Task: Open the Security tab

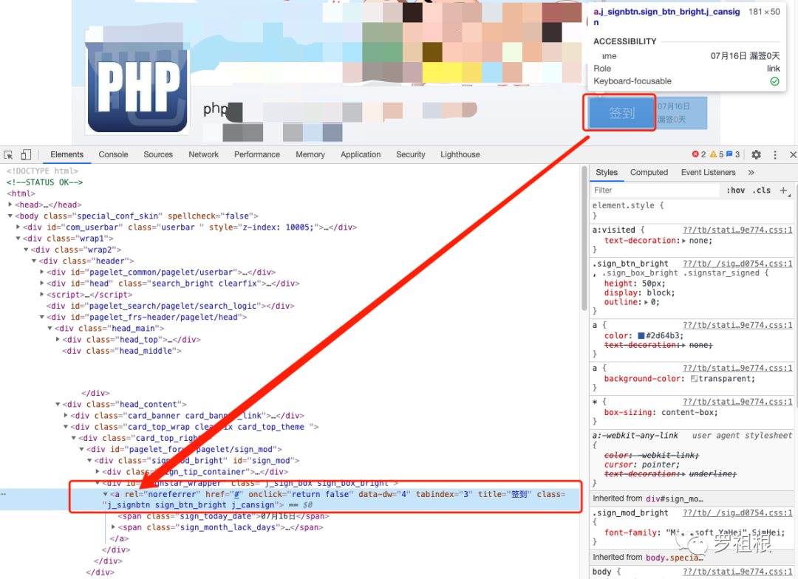Action: click(x=410, y=154)
